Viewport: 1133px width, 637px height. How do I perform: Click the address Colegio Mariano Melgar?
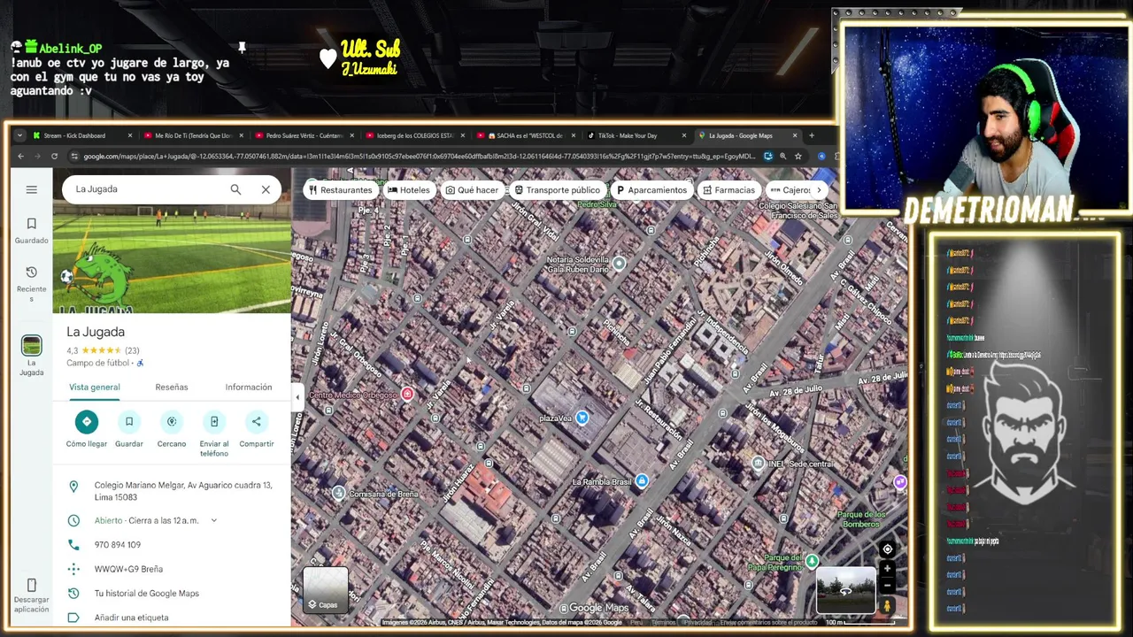tap(183, 491)
